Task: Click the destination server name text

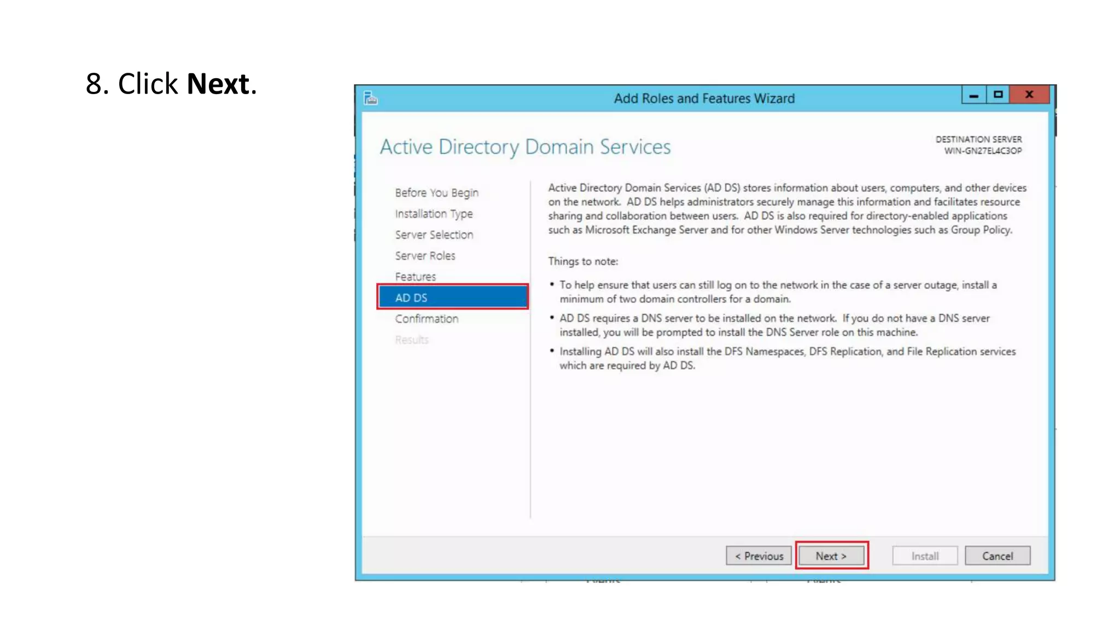Action: (982, 151)
